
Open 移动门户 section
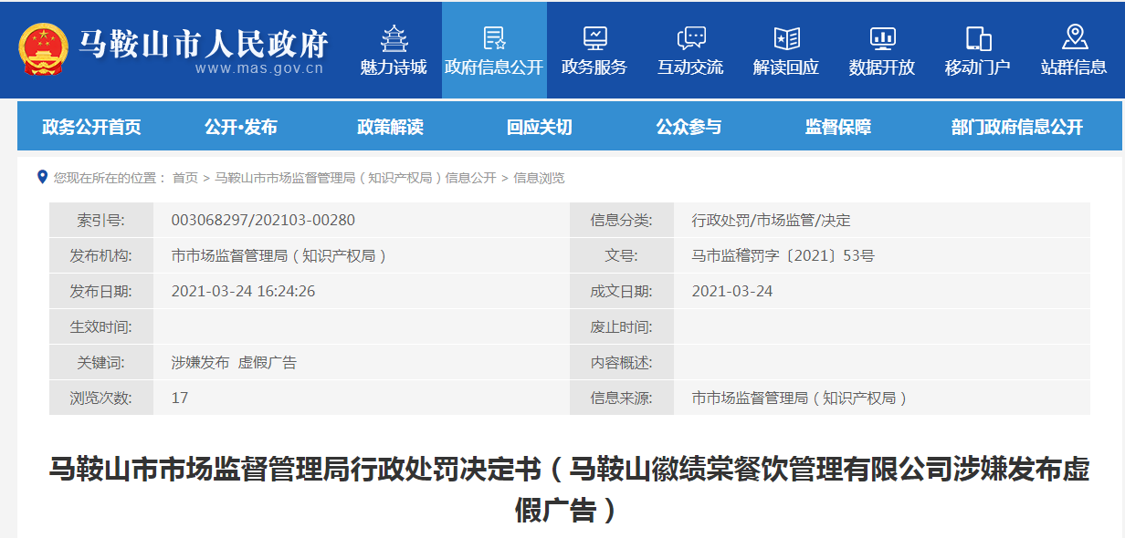coord(978,67)
